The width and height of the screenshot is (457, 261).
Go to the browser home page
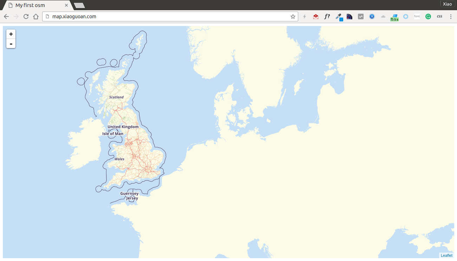tap(35, 16)
